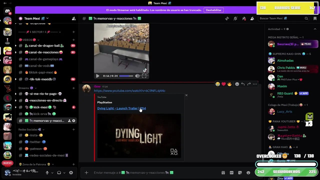This screenshot has width=320, height=180.
Task: Open Discord direct messages home icon
Action: (x=7, y=11)
